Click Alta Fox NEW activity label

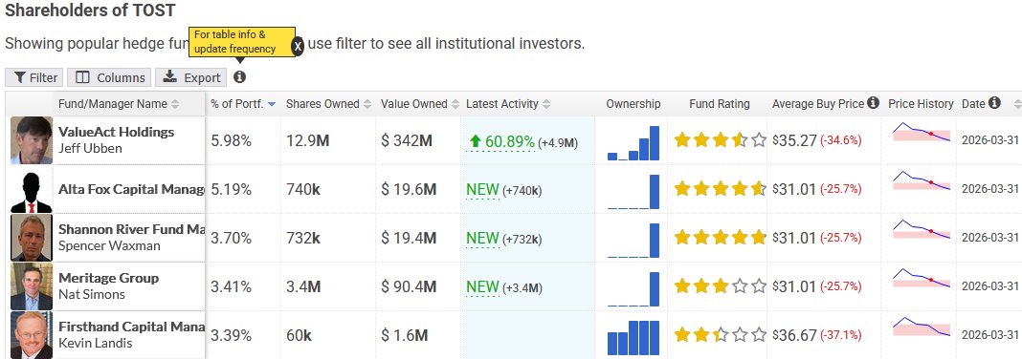click(x=482, y=190)
